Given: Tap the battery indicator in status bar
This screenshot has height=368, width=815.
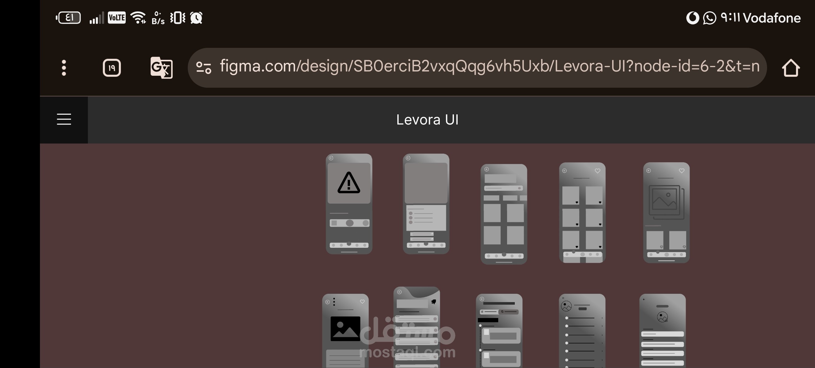Looking at the screenshot, I should point(68,18).
